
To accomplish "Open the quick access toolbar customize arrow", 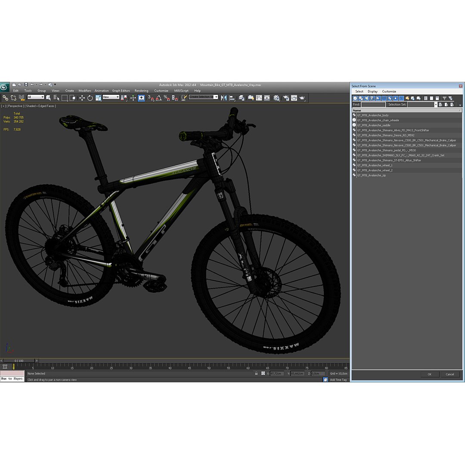I will pyautogui.click(x=55, y=84).
